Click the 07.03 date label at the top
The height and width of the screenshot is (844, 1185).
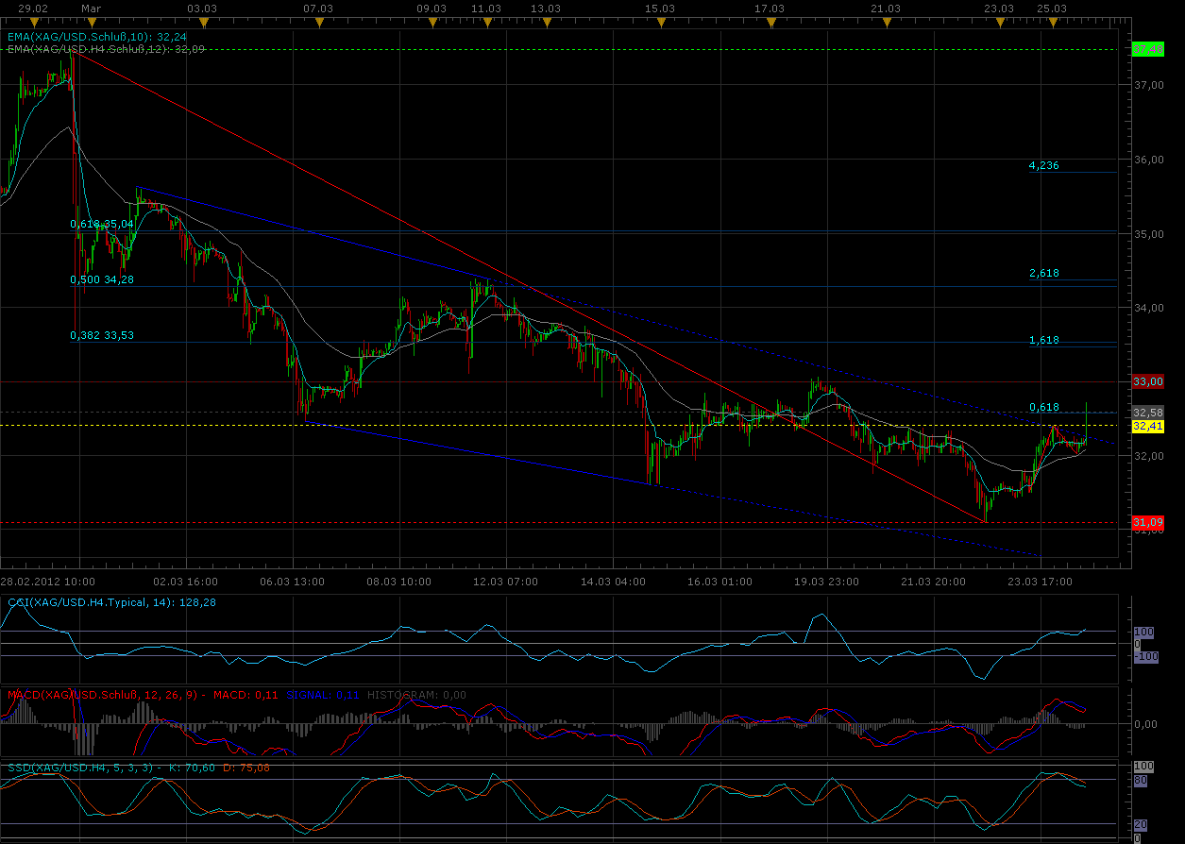click(x=318, y=8)
